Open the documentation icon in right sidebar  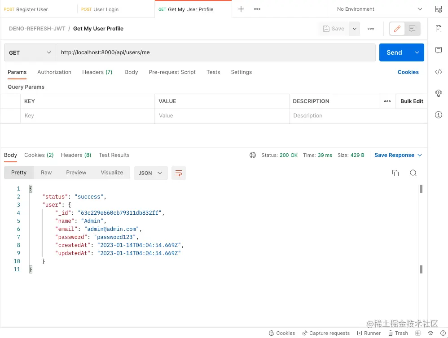pyautogui.click(x=438, y=29)
